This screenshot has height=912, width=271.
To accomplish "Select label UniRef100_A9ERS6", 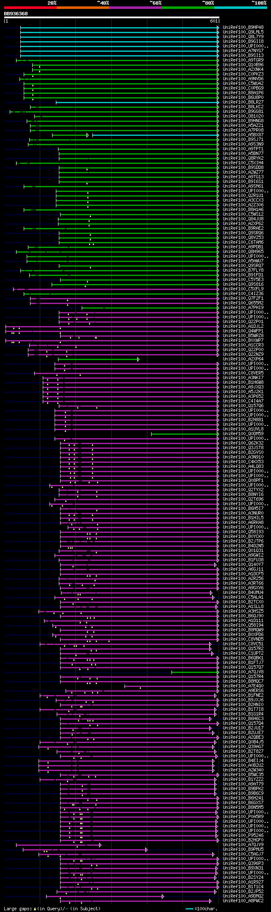I will pyautogui.click(x=243, y=691).
